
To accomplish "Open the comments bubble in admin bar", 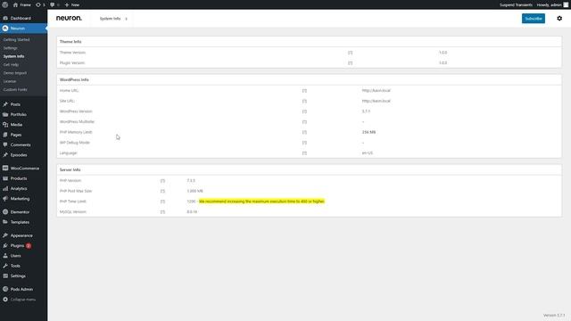I will pos(53,4).
